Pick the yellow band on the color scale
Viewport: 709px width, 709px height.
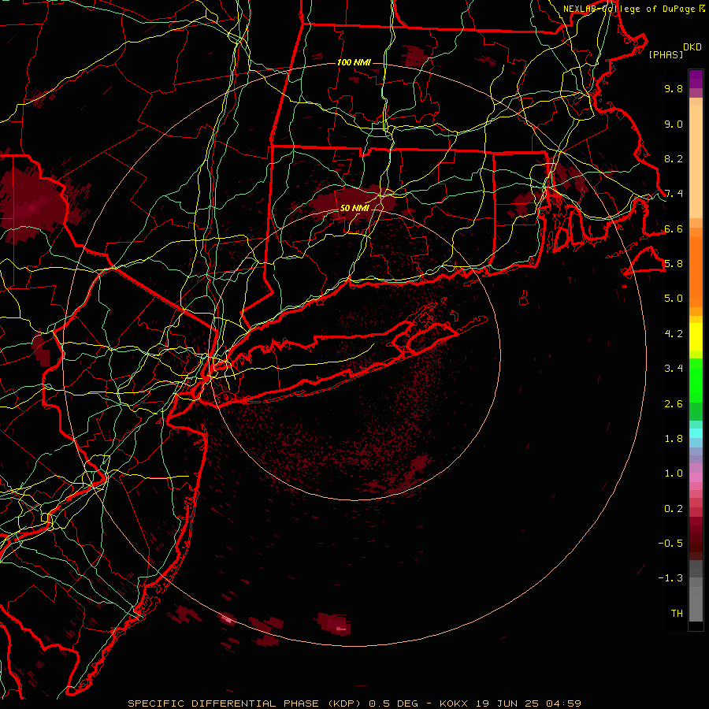tap(696, 337)
